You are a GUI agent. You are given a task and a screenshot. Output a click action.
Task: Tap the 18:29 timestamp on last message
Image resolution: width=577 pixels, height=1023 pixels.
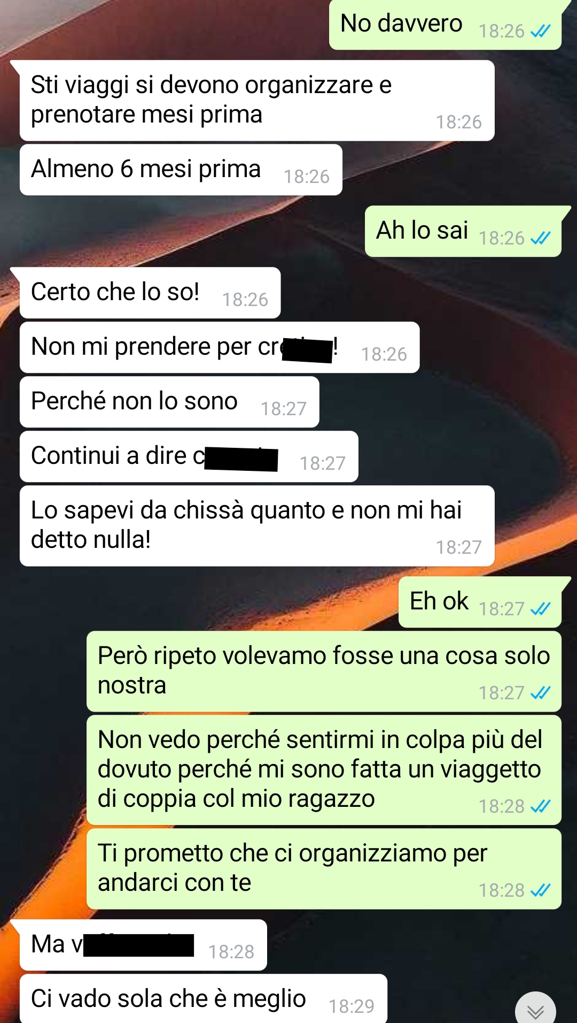click(x=351, y=1006)
